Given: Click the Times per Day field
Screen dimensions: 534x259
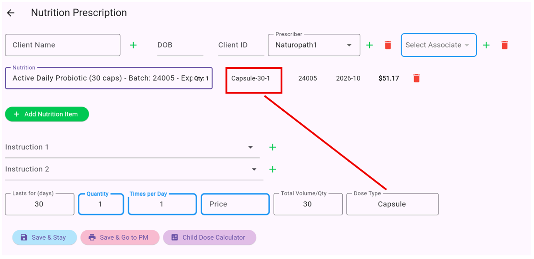Looking at the screenshot, I should tap(162, 204).
